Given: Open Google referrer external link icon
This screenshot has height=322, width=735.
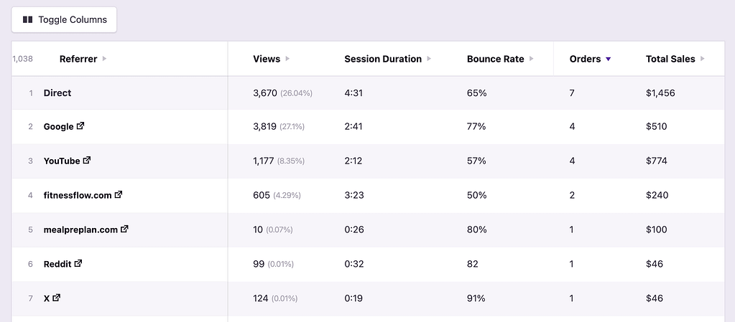Looking at the screenshot, I should click(80, 126).
